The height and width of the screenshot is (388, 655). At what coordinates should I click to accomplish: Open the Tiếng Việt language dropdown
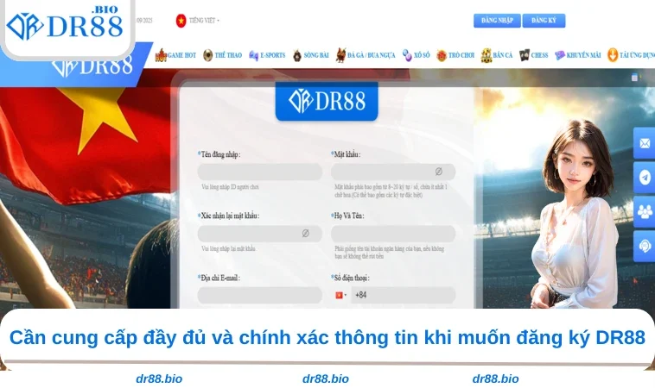point(203,21)
